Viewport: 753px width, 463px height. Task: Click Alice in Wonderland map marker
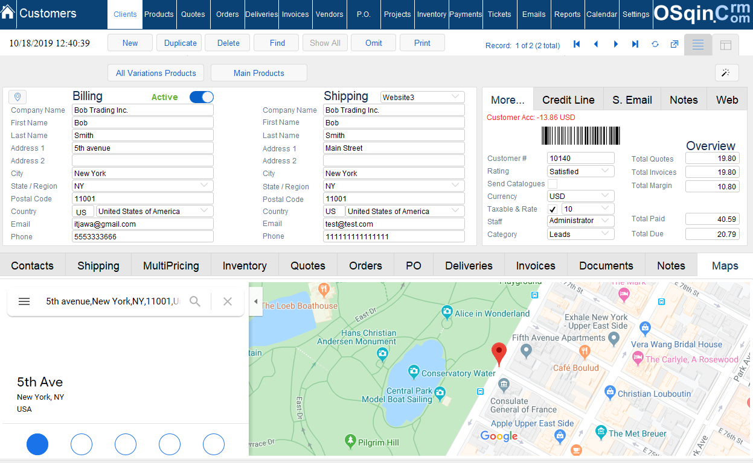[447, 312]
